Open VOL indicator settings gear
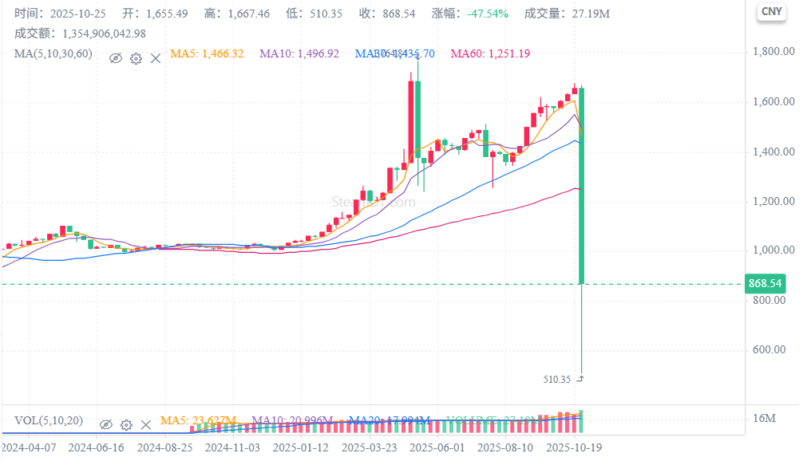 click(125, 425)
